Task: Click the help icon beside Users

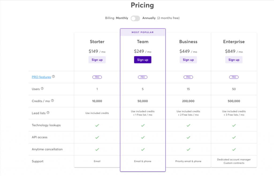Action: tap(42, 89)
